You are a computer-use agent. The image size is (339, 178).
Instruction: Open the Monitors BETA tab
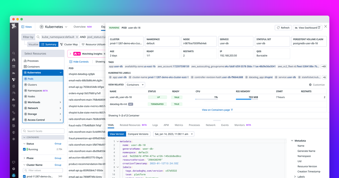(243, 125)
